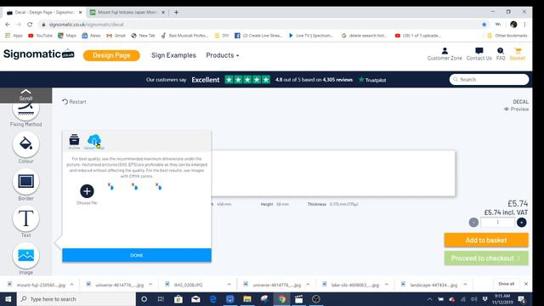
Task: Expand options for landscape-447434 download
Action: [x=465, y=285]
